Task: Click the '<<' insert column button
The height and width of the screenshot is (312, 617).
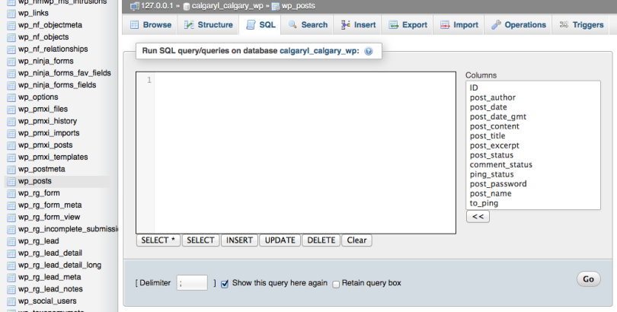Action: [x=478, y=217]
